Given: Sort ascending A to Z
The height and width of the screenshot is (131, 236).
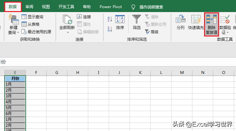Looking at the screenshot, I should [x=110, y=19].
